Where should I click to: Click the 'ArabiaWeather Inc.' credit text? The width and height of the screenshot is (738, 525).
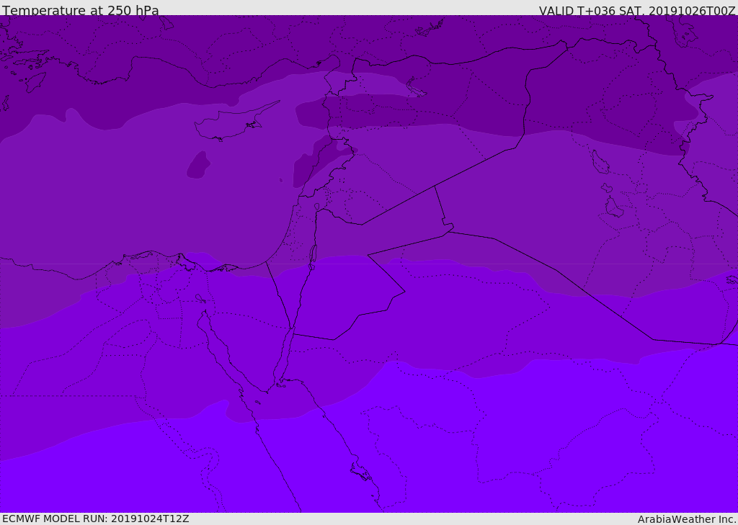coord(686,519)
